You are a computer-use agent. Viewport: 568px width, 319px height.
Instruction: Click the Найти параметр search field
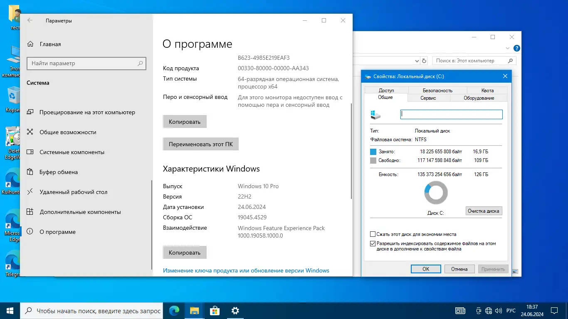(x=87, y=64)
